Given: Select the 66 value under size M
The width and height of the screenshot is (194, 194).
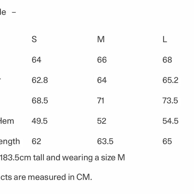Looking at the screenshot, I should coord(102,60).
